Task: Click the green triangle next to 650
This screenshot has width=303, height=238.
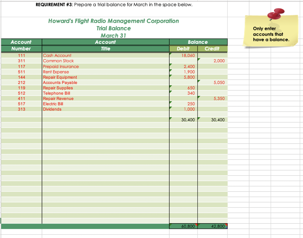Action: (170, 86)
